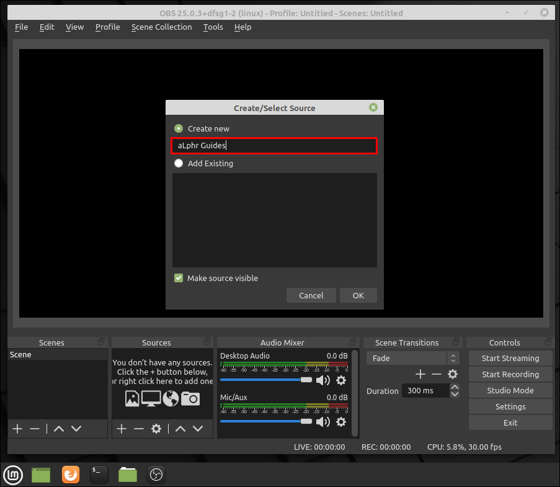The height and width of the screenshot is (487, 560).
Task: Expand the Fade transition dropdown
Action: (x=453, y=358)
